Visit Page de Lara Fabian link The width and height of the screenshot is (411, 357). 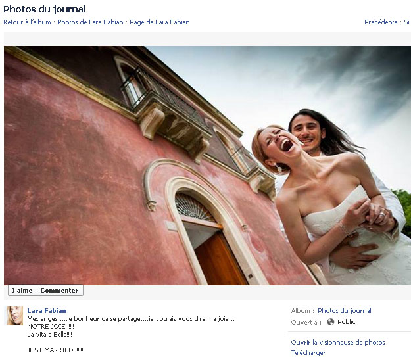pyautogui.click(x=159, y=22)
